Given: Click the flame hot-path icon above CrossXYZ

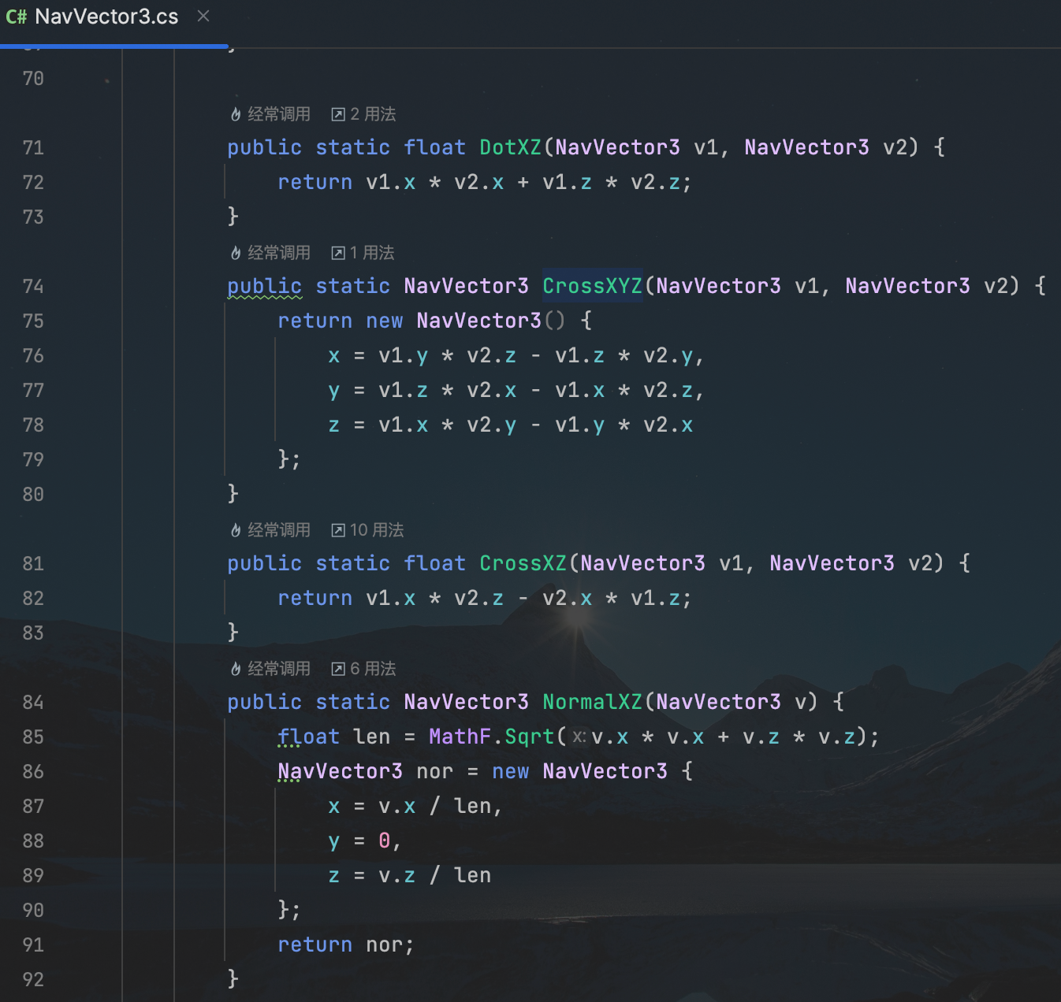Looking at the screenshot, I should coord(236,253).
